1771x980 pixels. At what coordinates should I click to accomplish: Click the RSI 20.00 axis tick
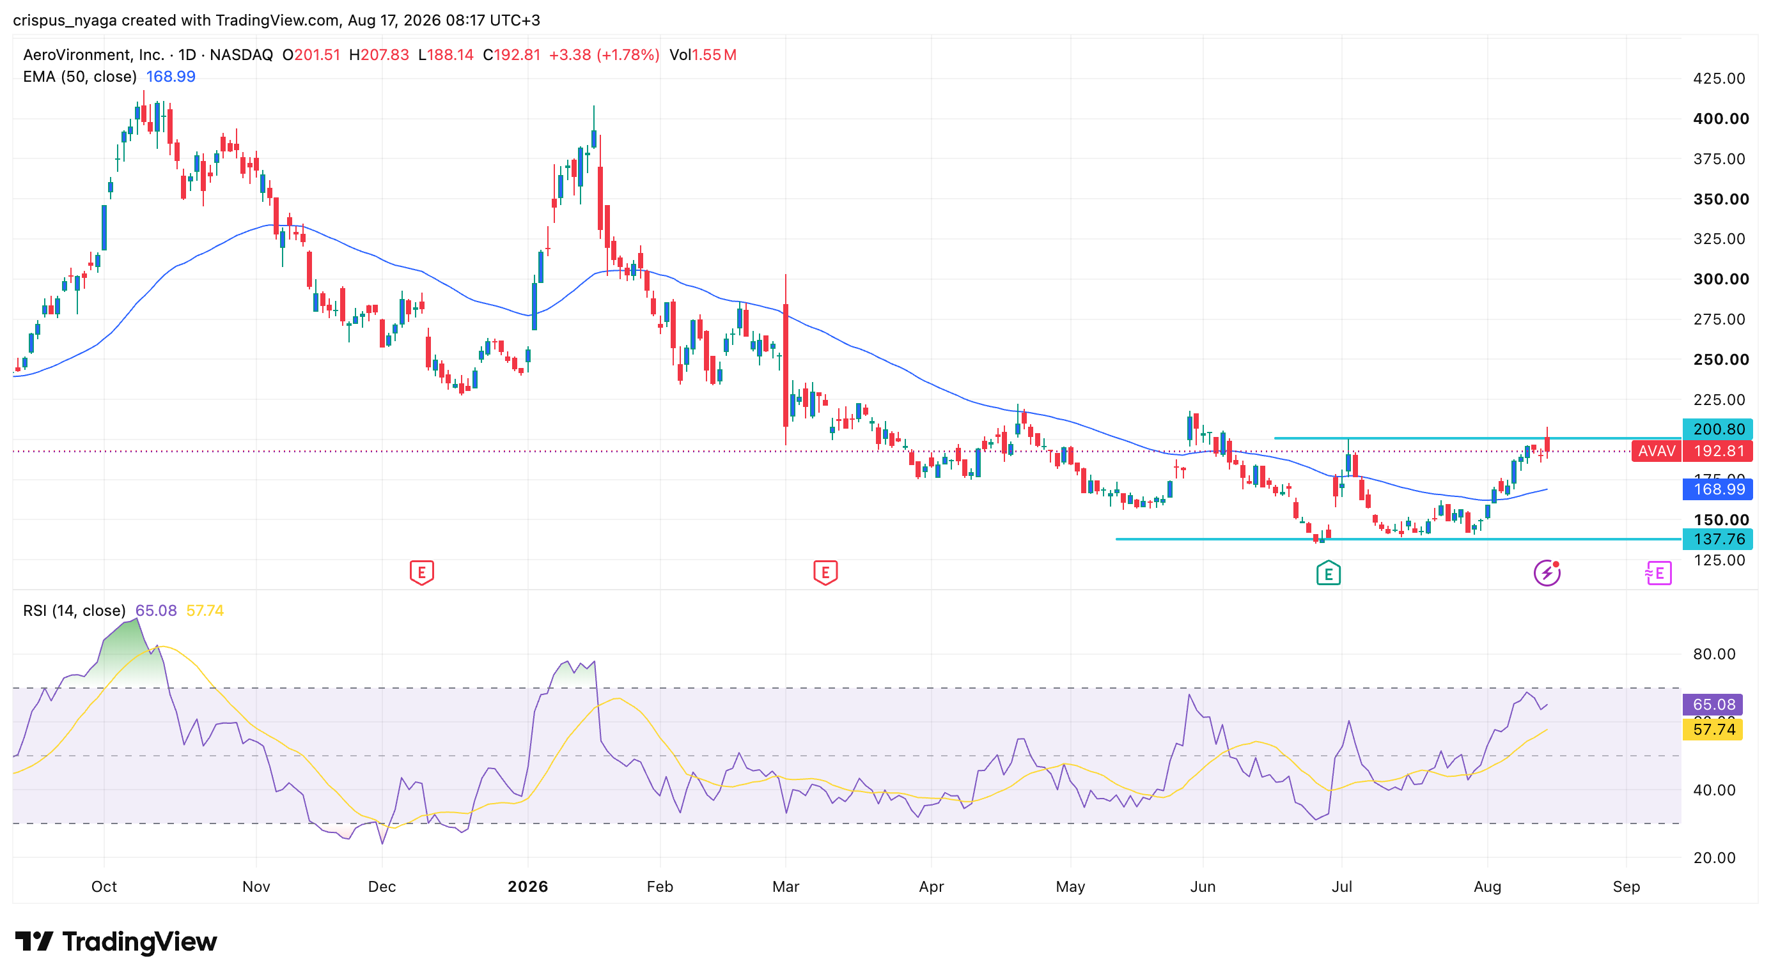pyautogui.click(x=1714, y=858)
